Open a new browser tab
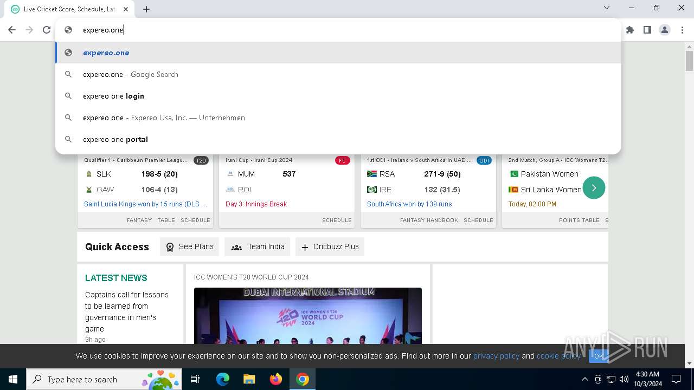The width and height of the screenshot is (694, 390). [x=146, y=9]
